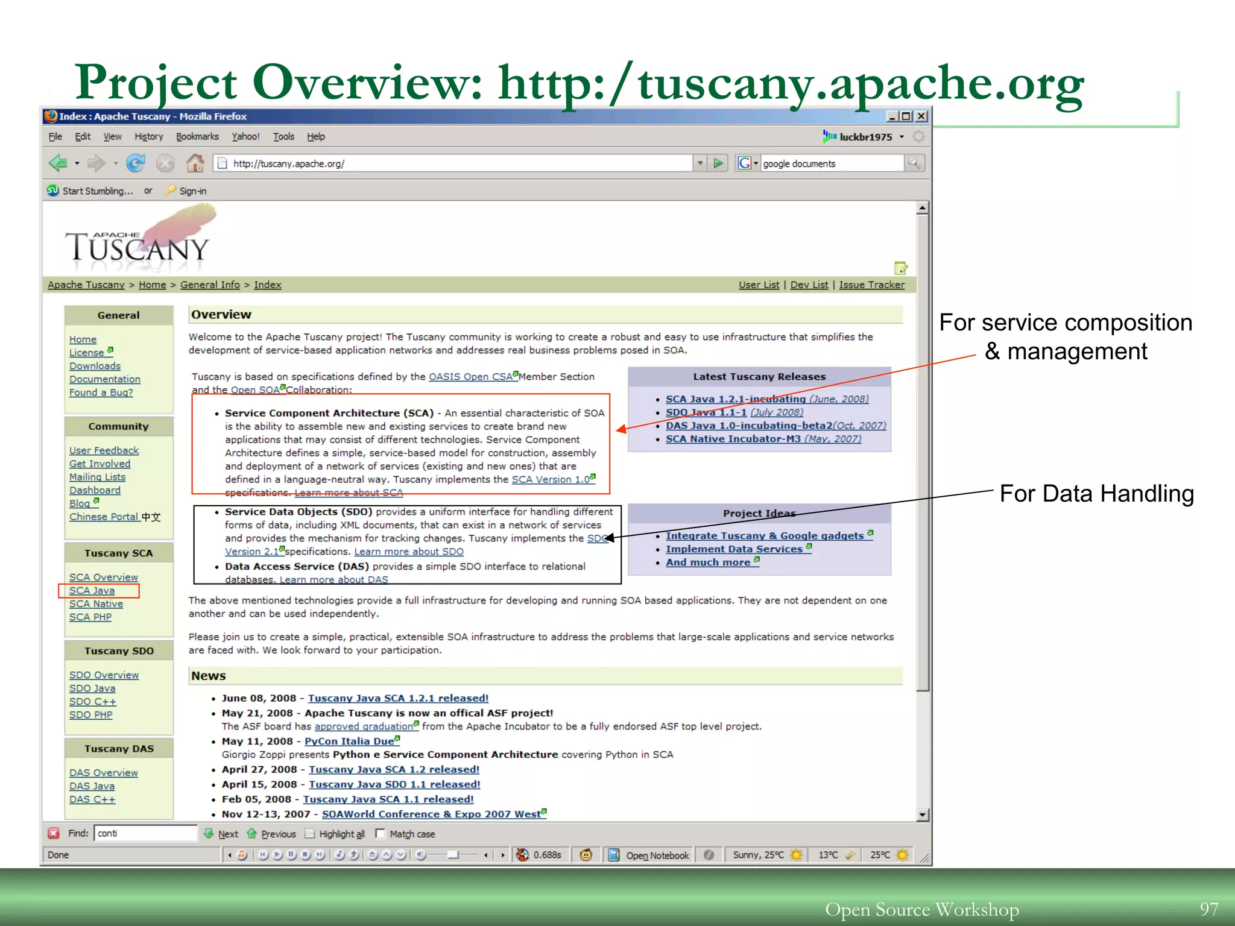The height and width of the screenshot is (926, 1235).
Task: Open Integrate Tuscany & Google gadgets link
Action: coord(765,535)
